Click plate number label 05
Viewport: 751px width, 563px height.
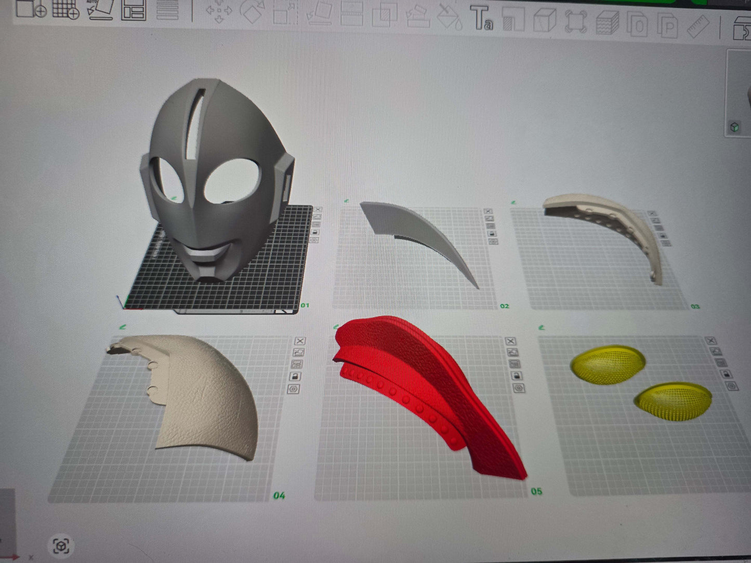536,491
